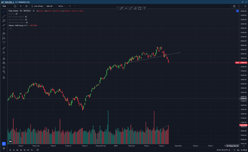Select the trend line tool in left sidebar
The height and width of the screenshot is (152, 248).
[4, 16]
